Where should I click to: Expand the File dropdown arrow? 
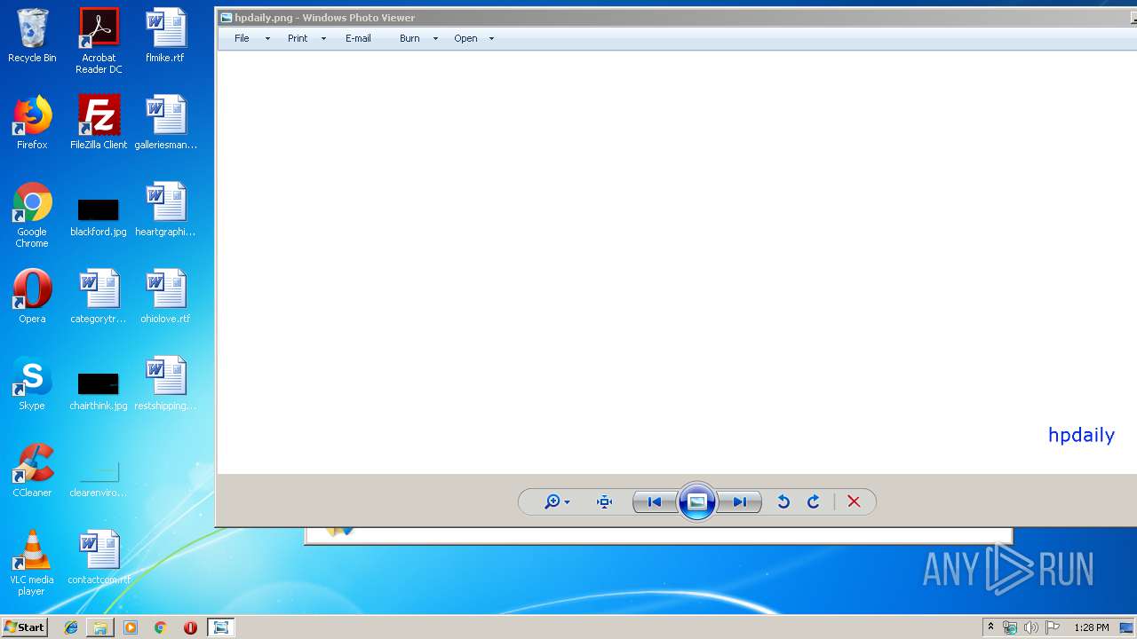267,39
